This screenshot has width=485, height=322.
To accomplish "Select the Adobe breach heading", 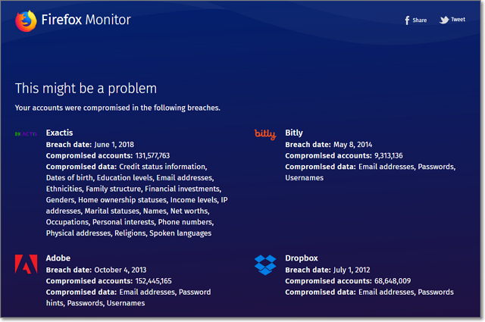I will coord(58,258).
